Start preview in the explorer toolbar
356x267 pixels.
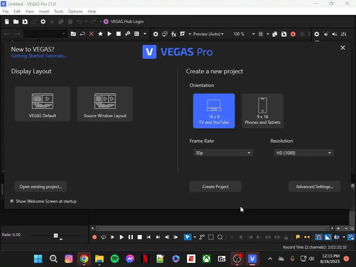(x=110, y=34)
